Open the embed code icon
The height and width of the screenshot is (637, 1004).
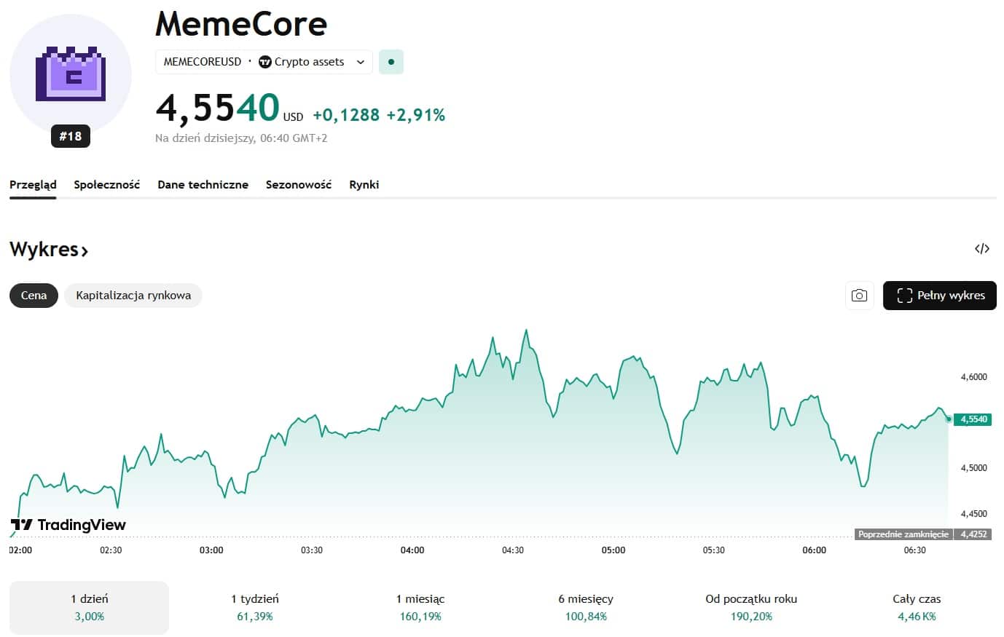tap(981, 249)
